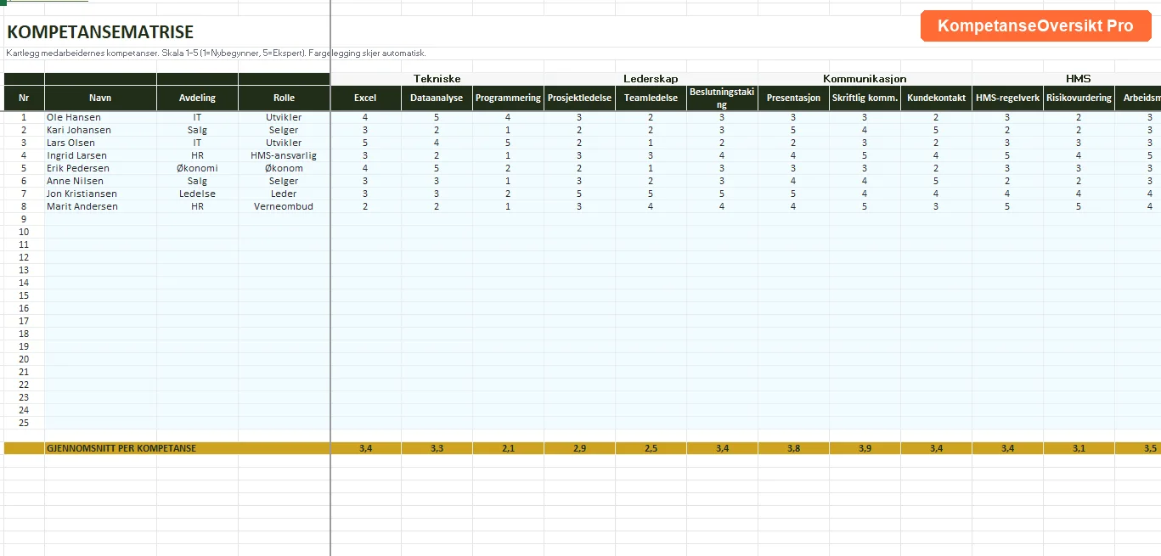Click the Avdeling column header
Screen dimensions: 1161x556
tap(197, 98)
